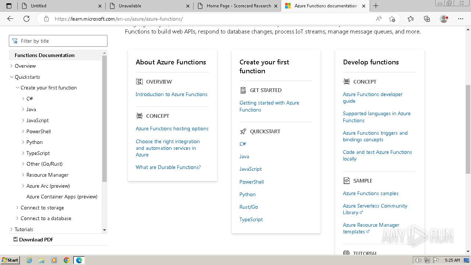
Task: Expand the Overview tree node
Action: (11, 66)
